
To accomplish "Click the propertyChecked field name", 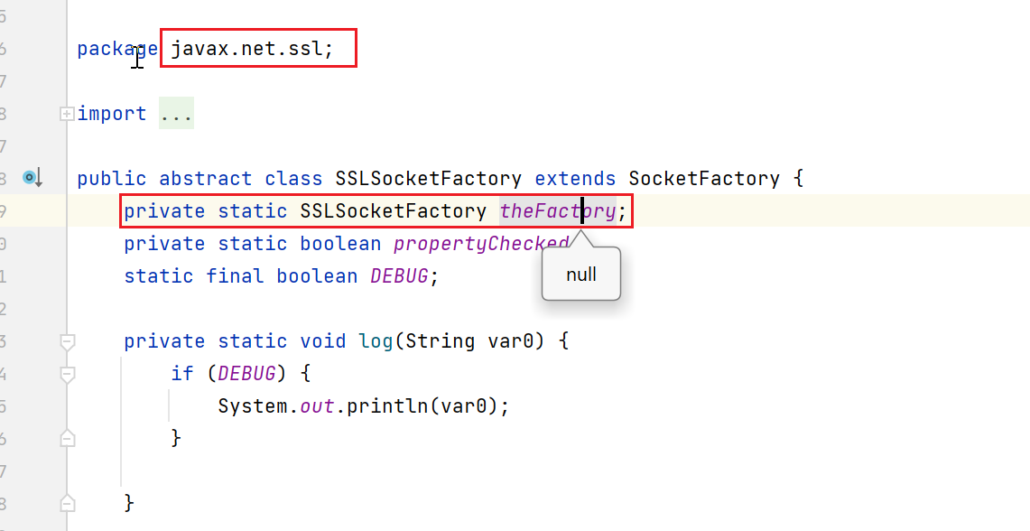I will click(480, 244).
